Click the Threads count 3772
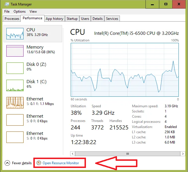The height and width of the screenshot is (172, 188). tap(97, 127)
